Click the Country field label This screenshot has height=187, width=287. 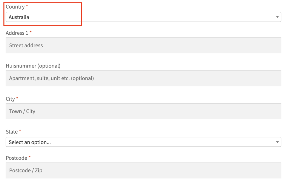click(x=15, y=7)
